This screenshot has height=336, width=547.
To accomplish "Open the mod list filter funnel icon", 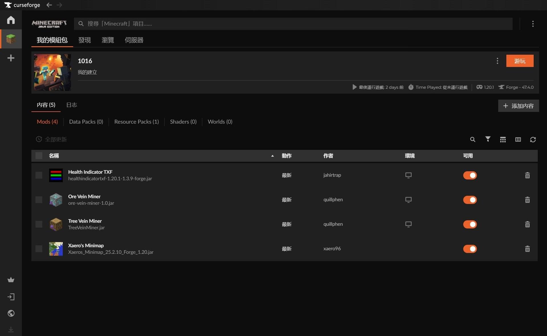I will point(488,139).
